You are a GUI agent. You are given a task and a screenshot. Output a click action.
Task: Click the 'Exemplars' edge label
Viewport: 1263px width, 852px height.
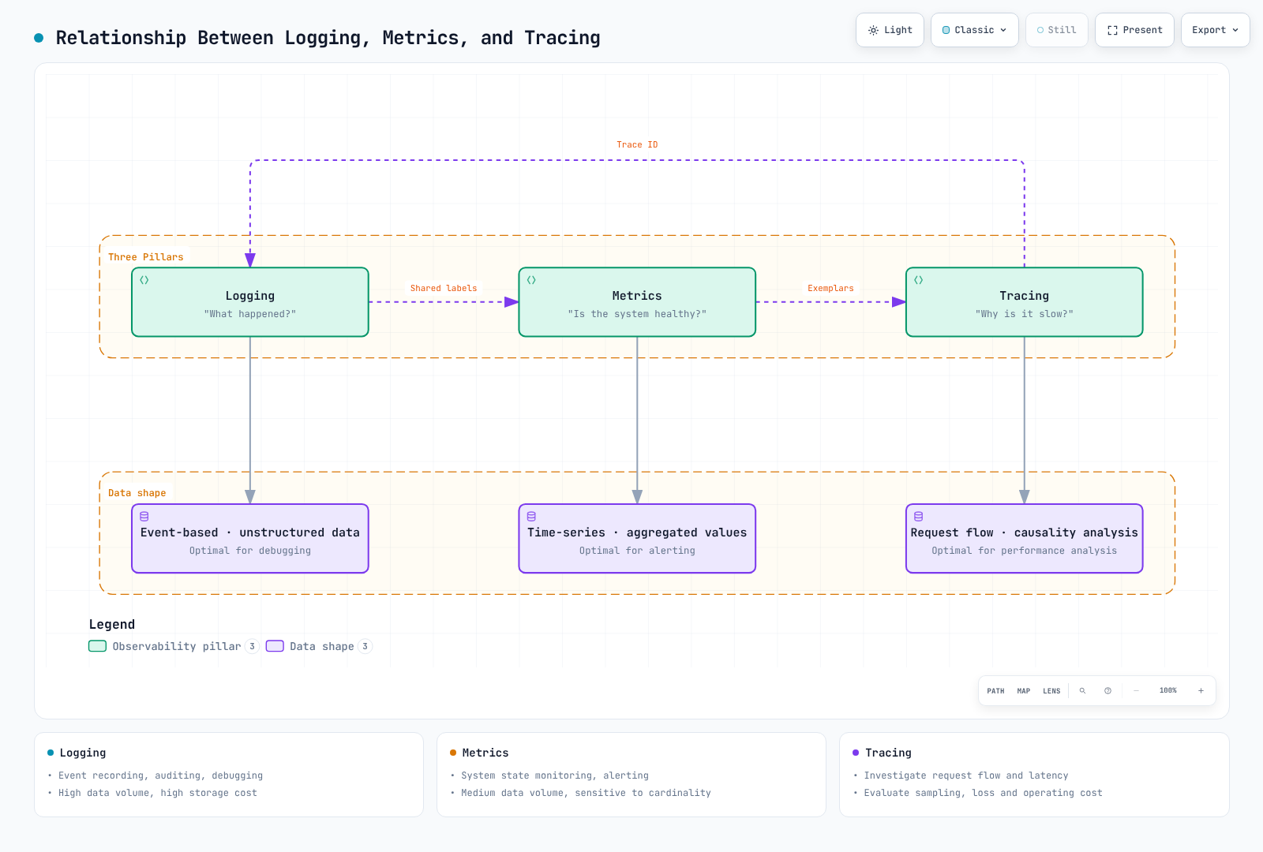pos(830,288)
